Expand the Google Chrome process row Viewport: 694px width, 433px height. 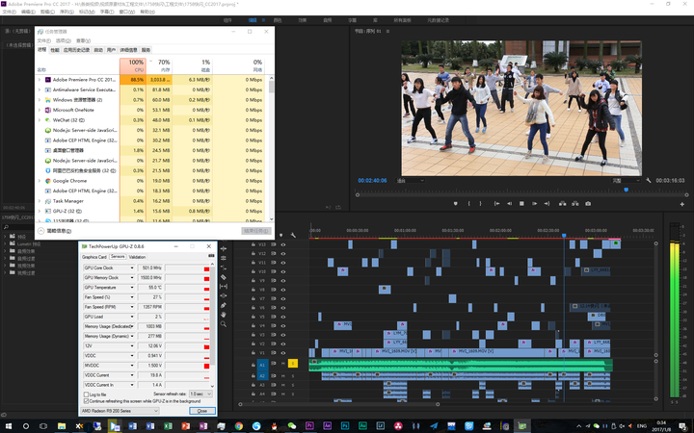click(40, 181)
